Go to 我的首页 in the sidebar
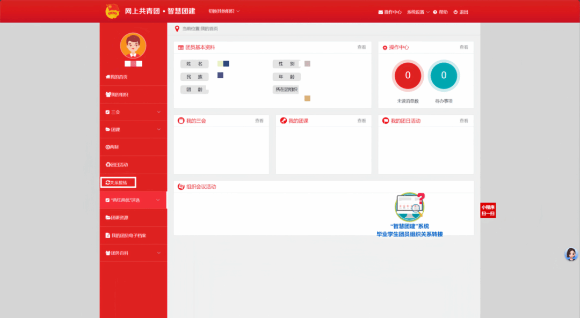The height and width of the screenshot is (318, 580). 117,77
